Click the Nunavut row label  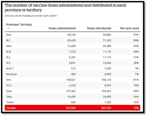12,74
